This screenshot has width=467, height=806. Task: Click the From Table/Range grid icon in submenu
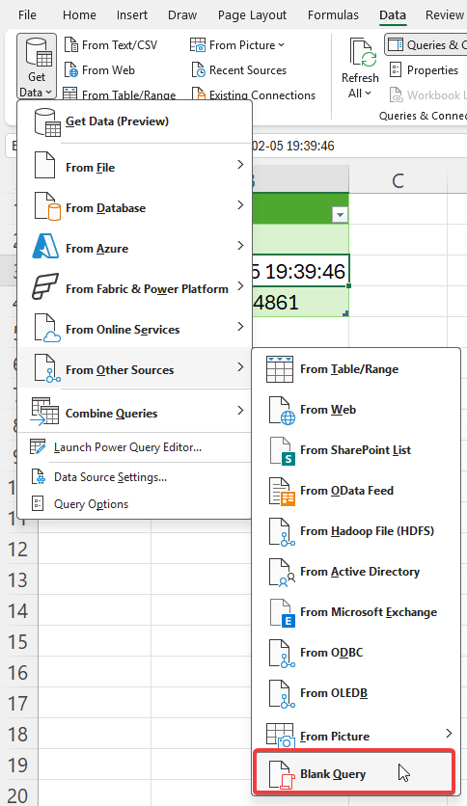pos(280,369)
